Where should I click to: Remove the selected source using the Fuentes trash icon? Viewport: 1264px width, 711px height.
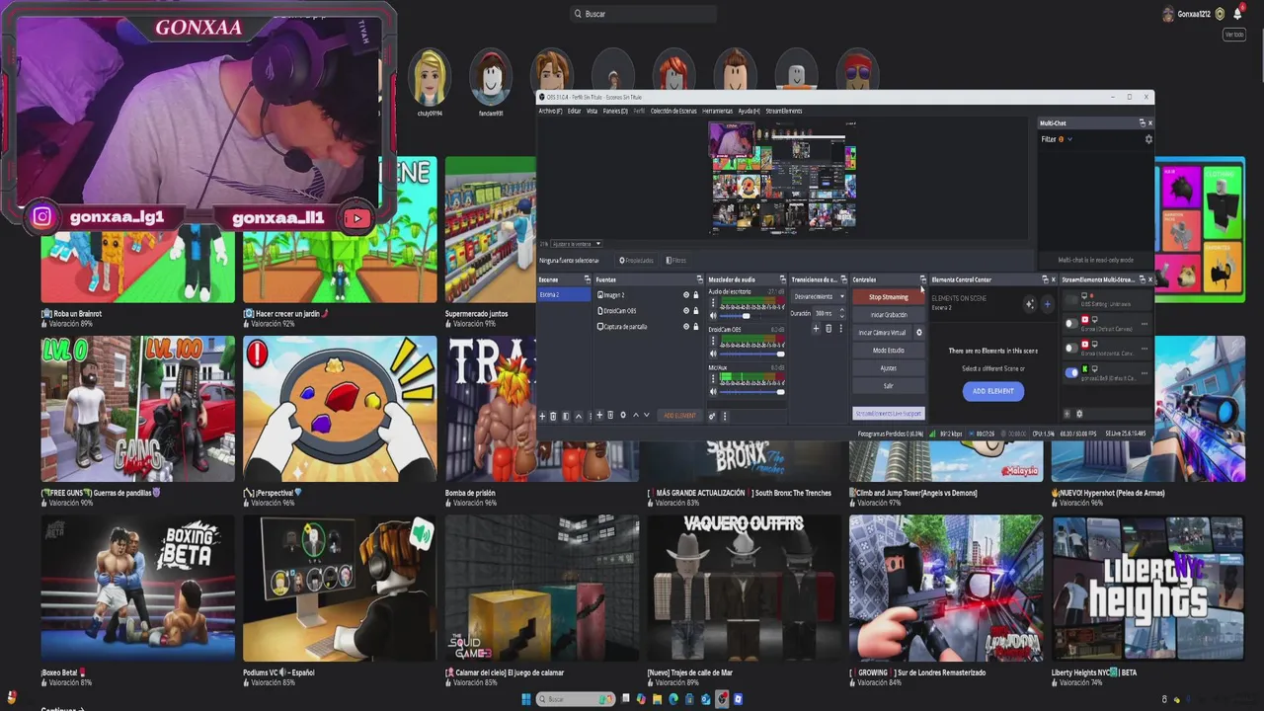coord(610,415)
